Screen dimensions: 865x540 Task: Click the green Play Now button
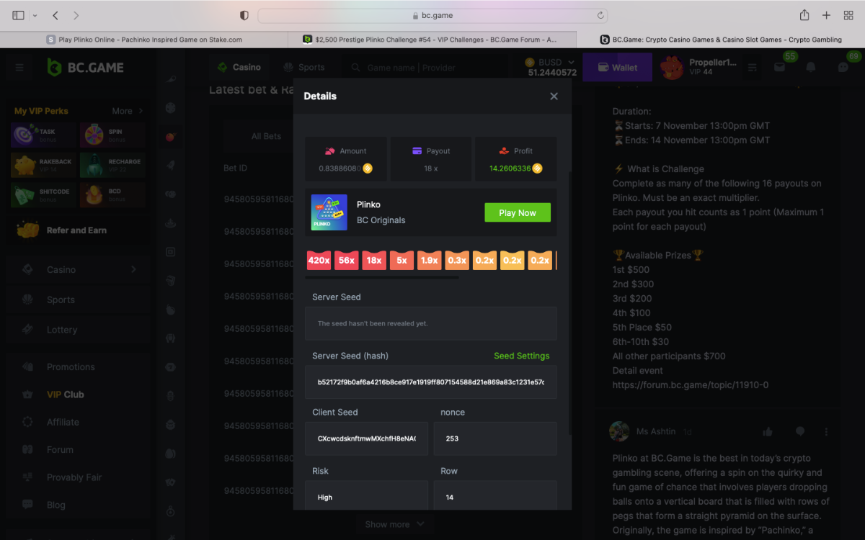(x=517, y=212)
